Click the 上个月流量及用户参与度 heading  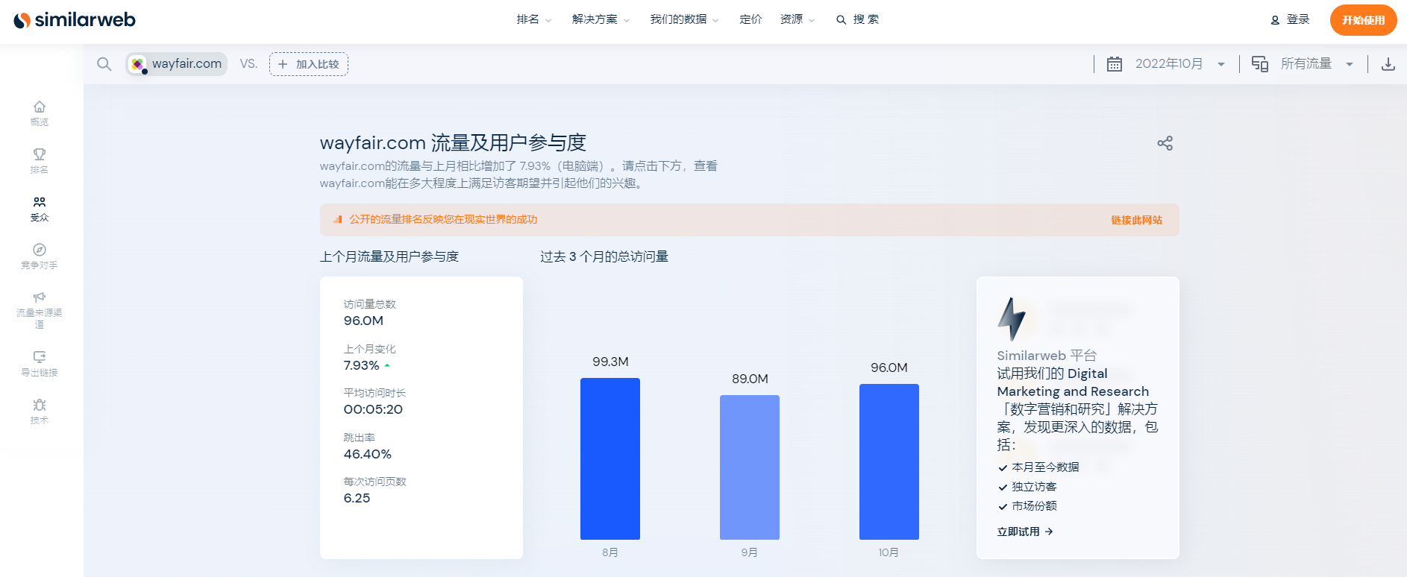tap(389, 256)
